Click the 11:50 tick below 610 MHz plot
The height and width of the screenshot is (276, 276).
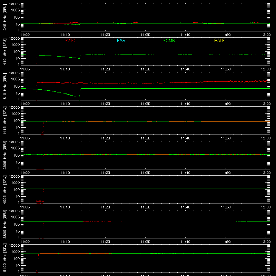(x=226, y=104)
